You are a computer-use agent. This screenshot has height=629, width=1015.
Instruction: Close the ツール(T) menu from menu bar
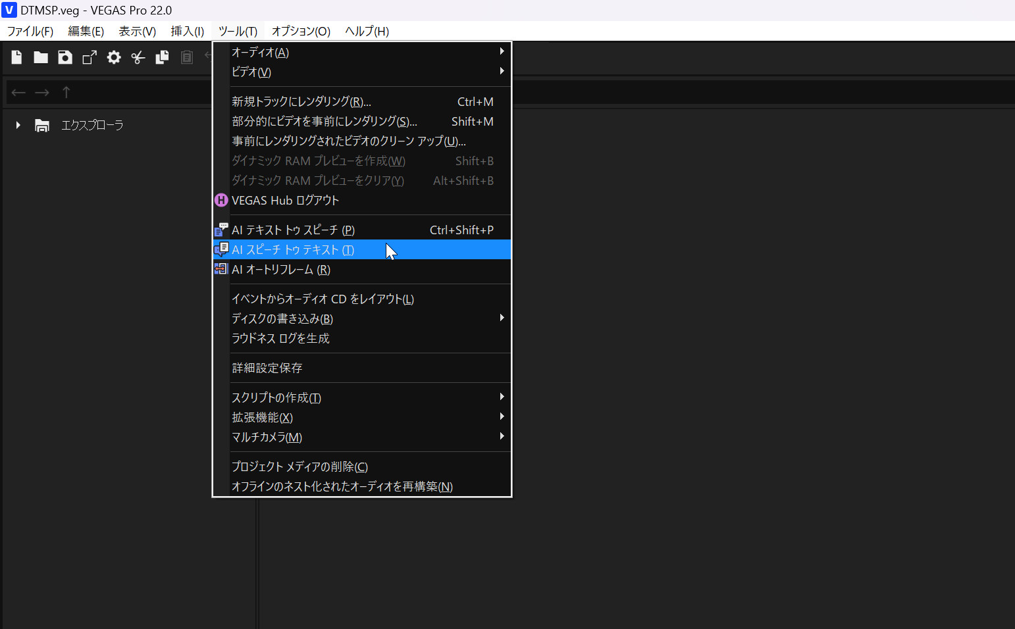(238, 31)
